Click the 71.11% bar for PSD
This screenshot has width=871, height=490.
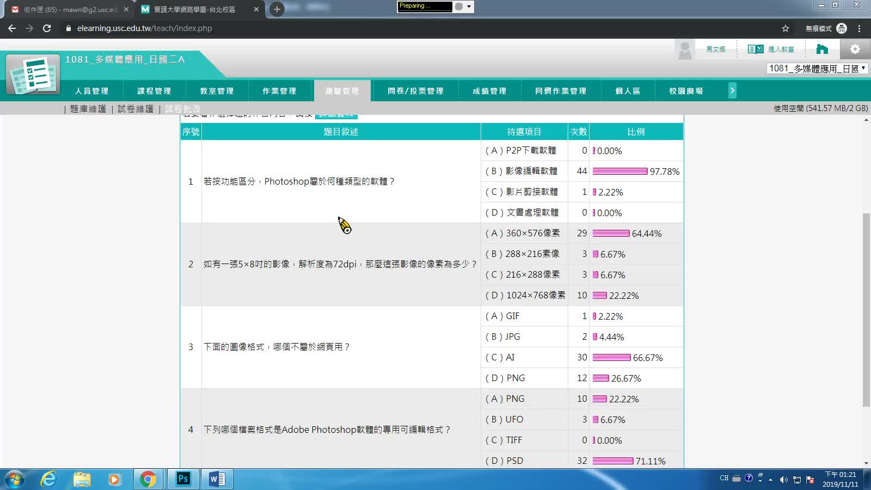click(613, 461)
